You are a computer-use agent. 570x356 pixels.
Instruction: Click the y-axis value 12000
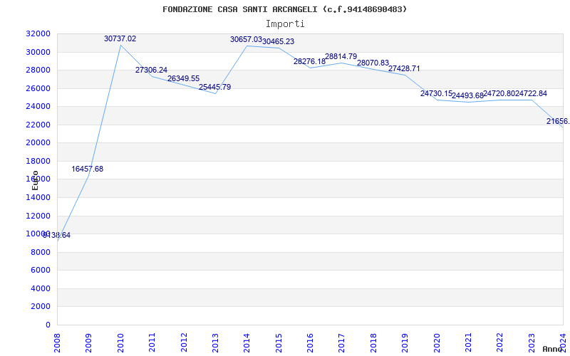38,216
